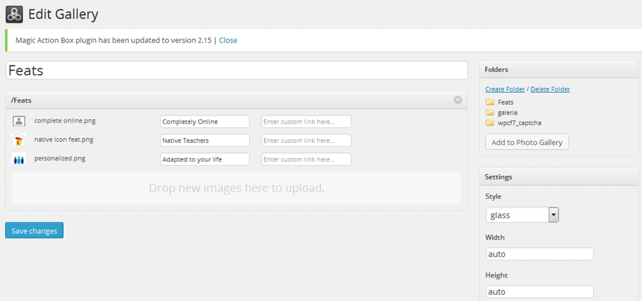Click the galeria folder name
Viewport: 642px width, 301px height.
[508, 113]
